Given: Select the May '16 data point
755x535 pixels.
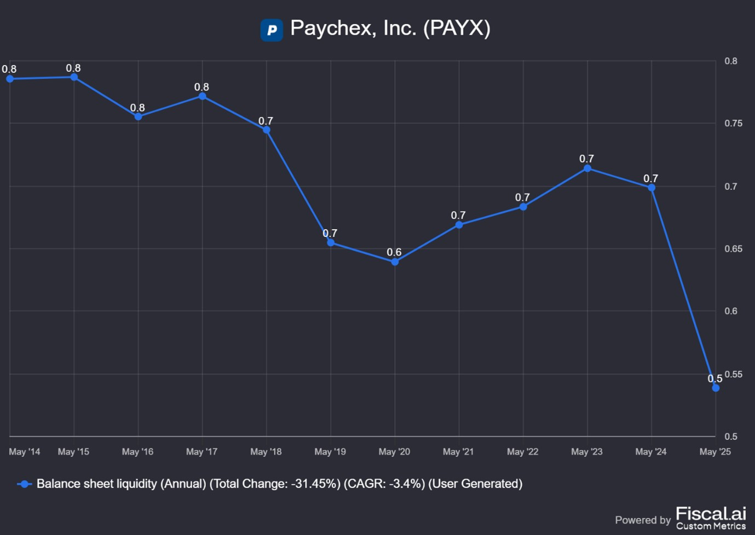Looking at the screenshot, I should point(138,117).
